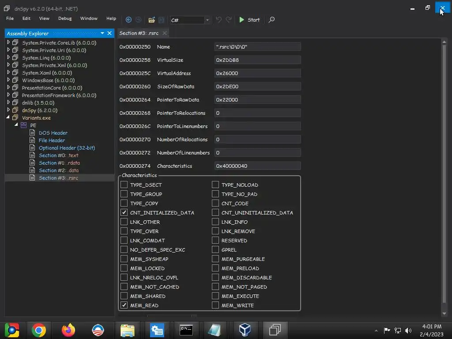Click the volume icon in system tray
Image resolution: width=452 pixels, height=339 pixels.
pyautogui.click(x=408, y=330)
